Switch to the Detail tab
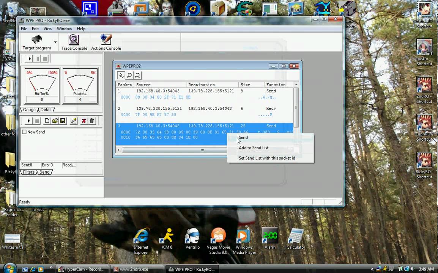This screenshot has height=273, width=438. [x=46, y=110]
